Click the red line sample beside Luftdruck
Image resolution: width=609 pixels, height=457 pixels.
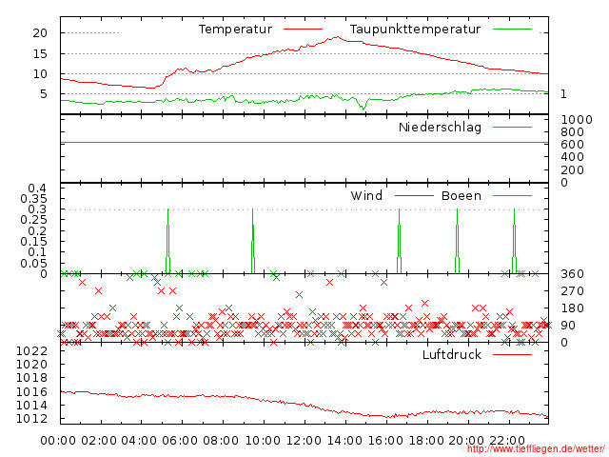pyautogui.click(x=512, y=354)
